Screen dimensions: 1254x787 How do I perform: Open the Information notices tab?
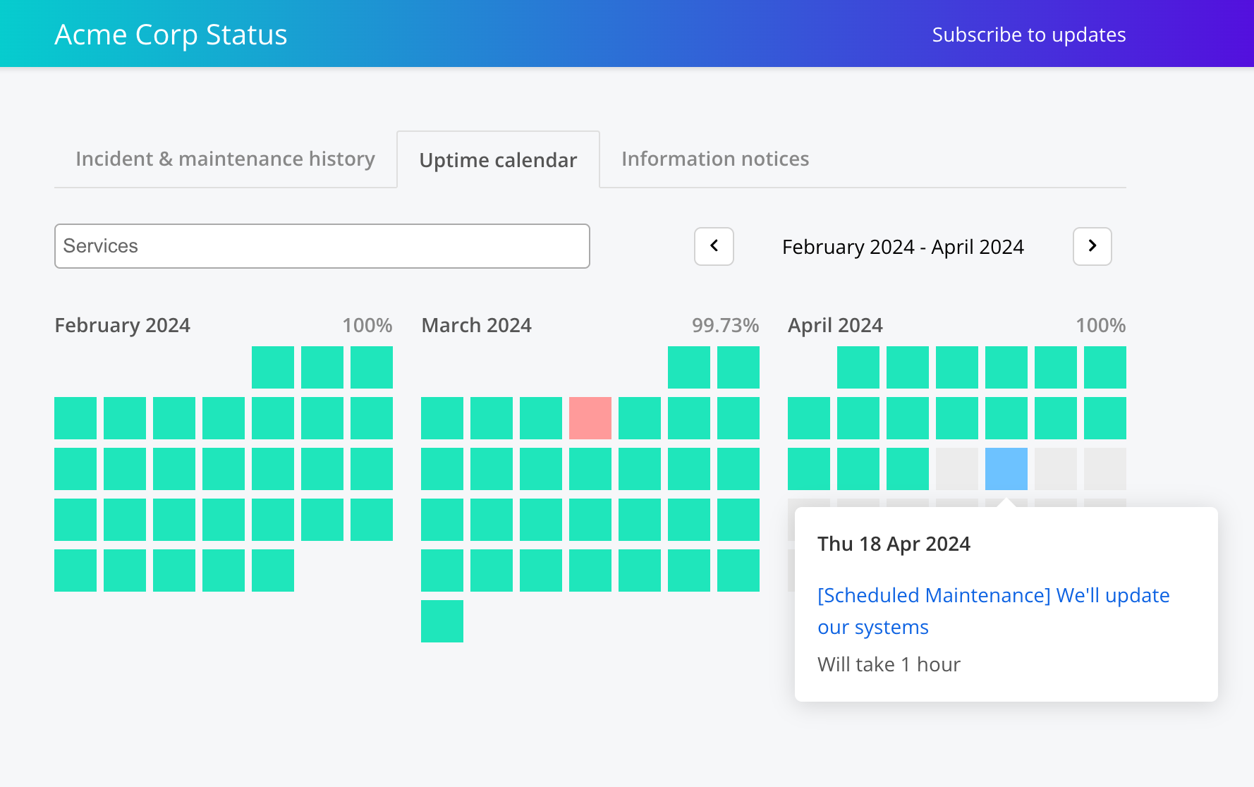click(714, 159)
